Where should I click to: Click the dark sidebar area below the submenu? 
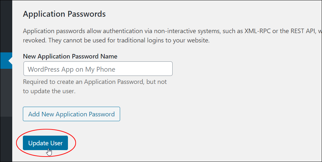[6, 139]
